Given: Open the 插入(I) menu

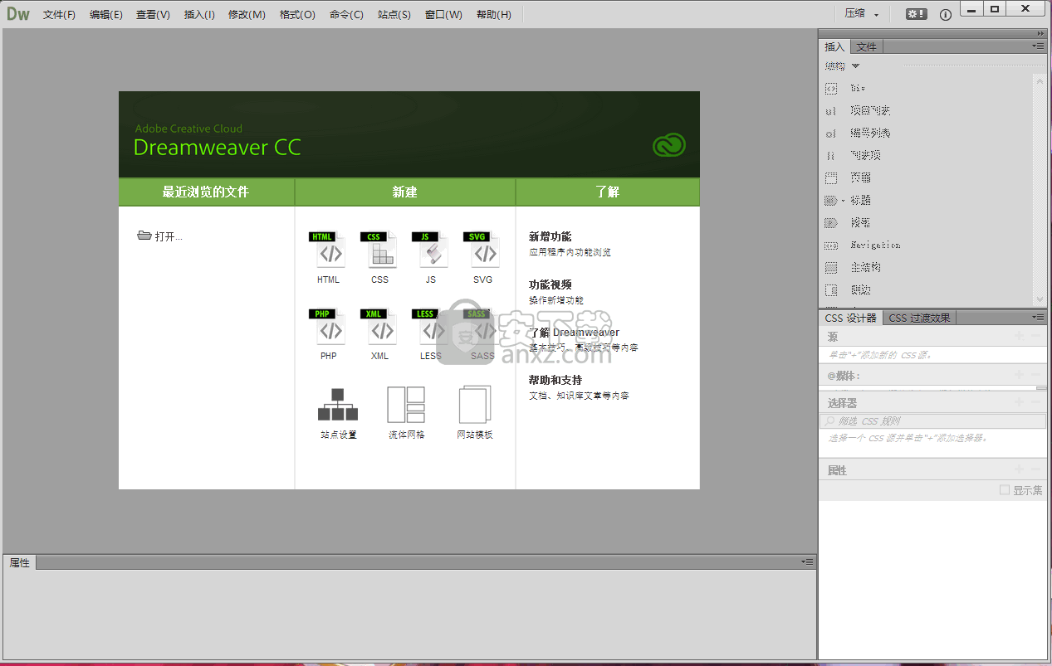Looking at the screenshot, I should [x=199, y=15].
